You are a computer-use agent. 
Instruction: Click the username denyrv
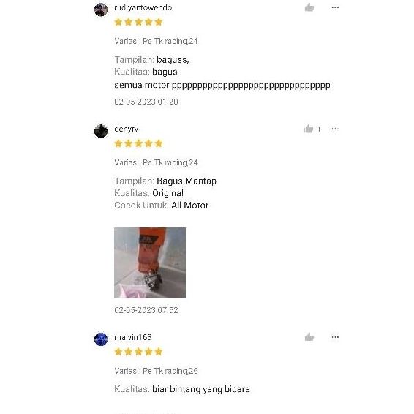tap(127, 129)
